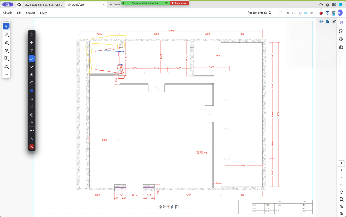Screen dimensions: 346x217
Task: Click the rotate page icon
Action: click(341, 192)
